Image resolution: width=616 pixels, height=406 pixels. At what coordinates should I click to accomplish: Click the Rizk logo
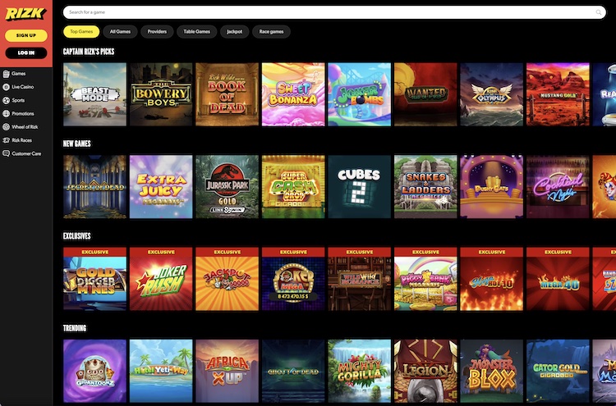click(25, 14)
